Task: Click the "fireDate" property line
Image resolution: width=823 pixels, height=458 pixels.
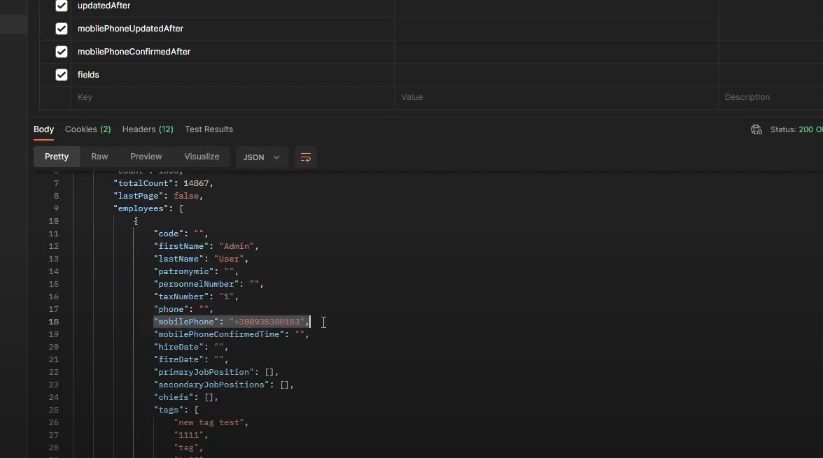Action: [191, 360]
